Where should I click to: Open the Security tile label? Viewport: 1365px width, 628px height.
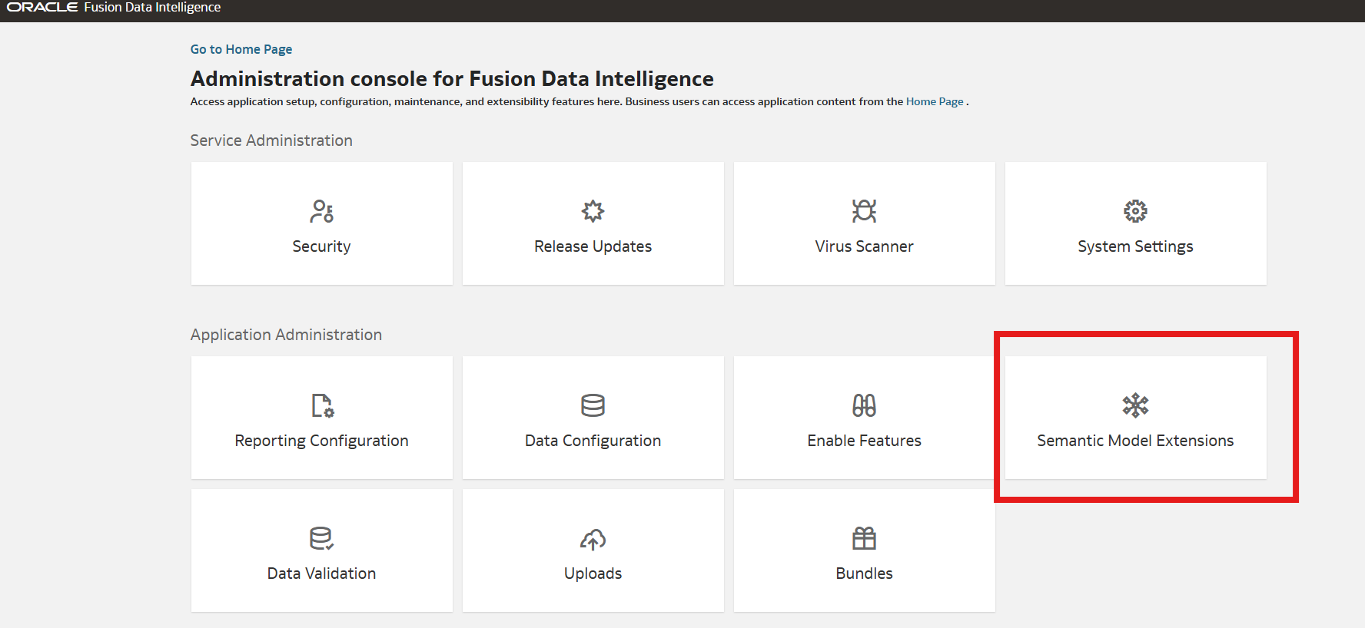click(x=321, y=246)
